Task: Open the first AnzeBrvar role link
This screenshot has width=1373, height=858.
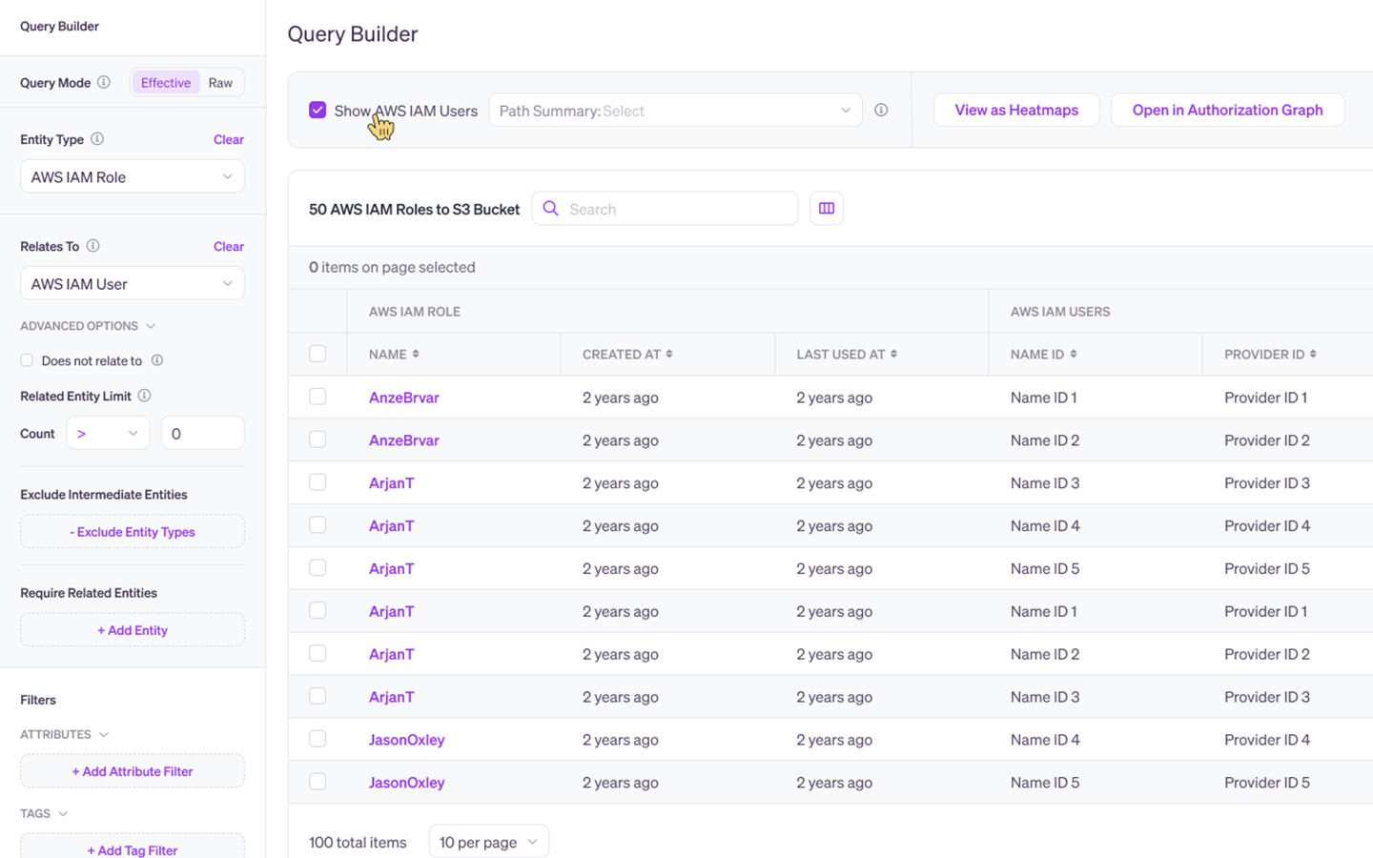Action: [404, 398]
